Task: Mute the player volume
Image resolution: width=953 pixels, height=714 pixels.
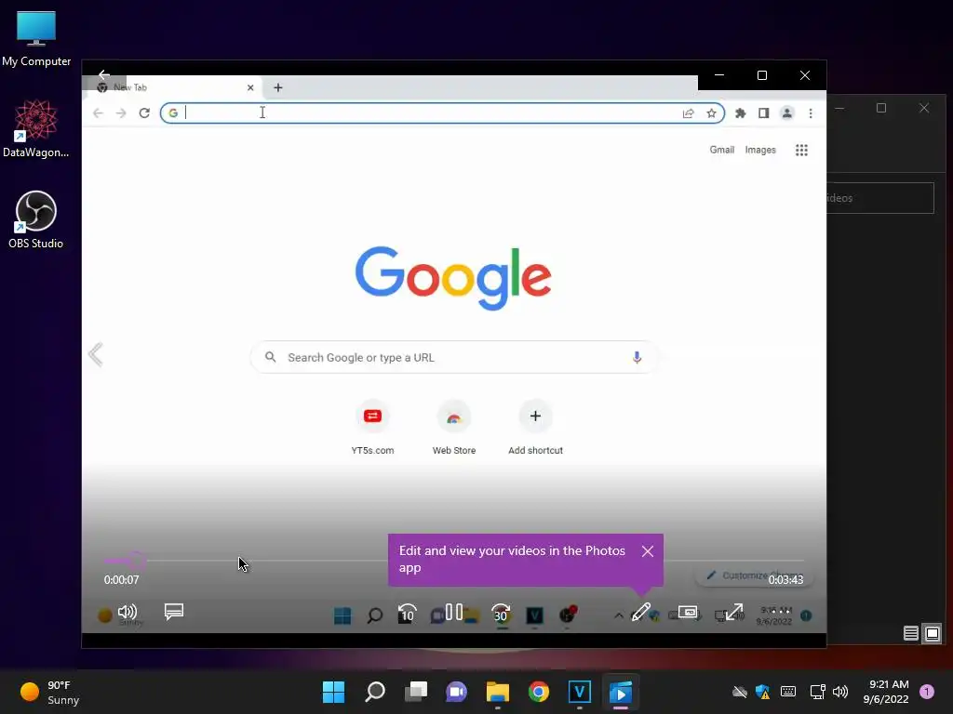Action: pyautogui.click(x=127, y=612)
